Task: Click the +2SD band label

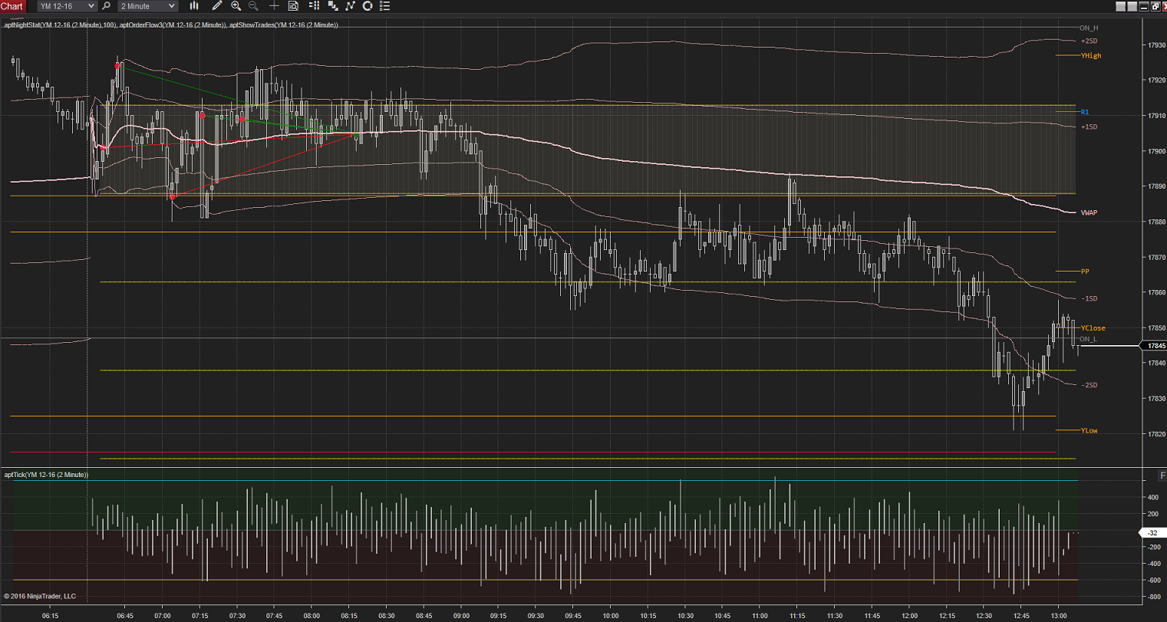Action: (x=1089, y=41)
